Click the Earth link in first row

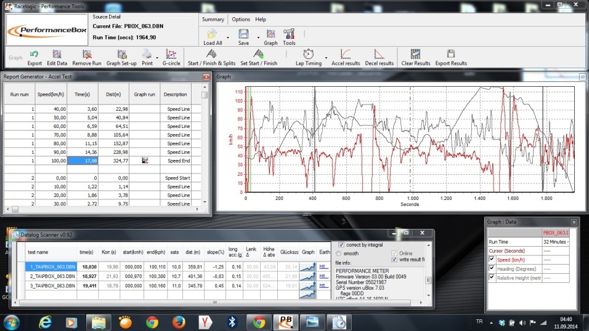tap(324, 267)
